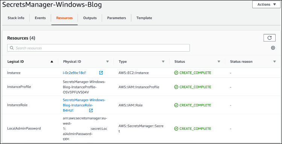
Task: Click the Logical ID column header
Action: pos(16,62)
